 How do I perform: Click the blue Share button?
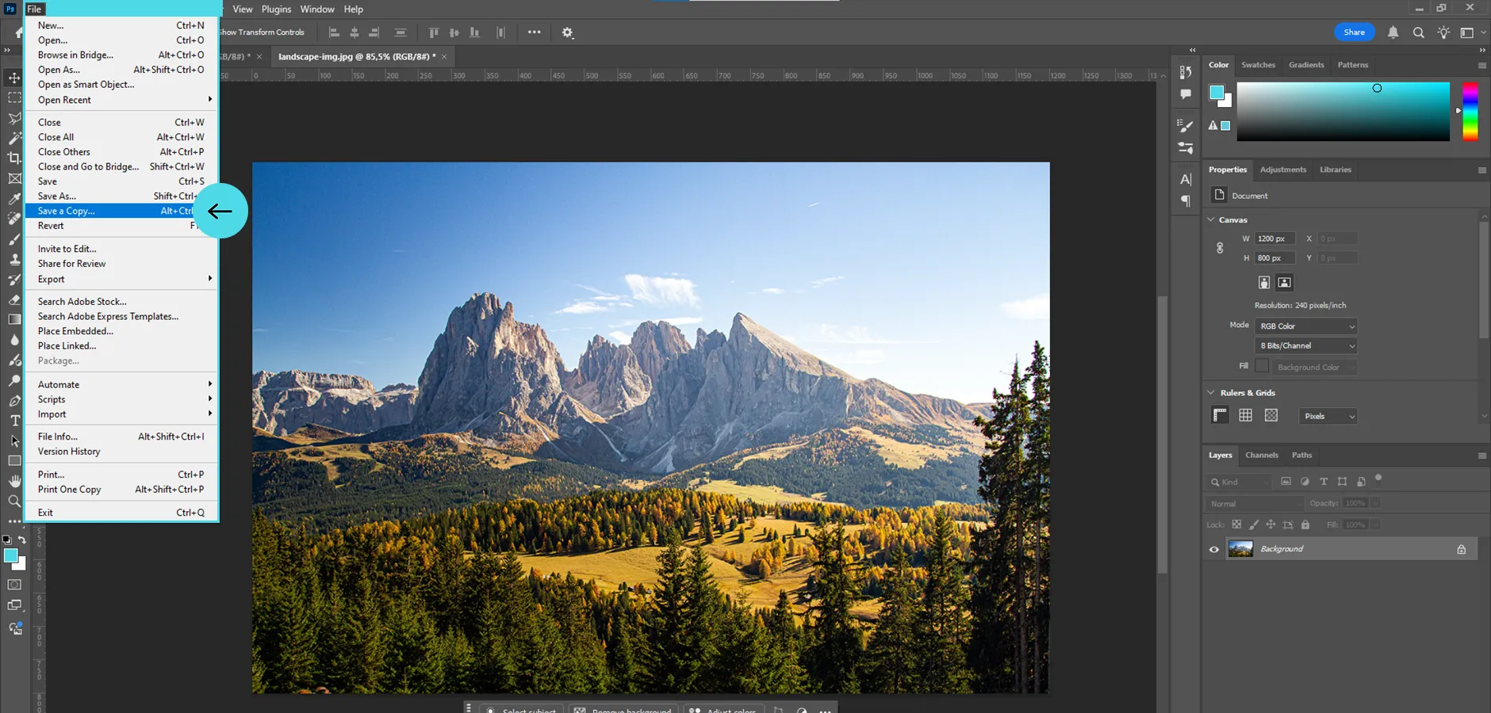tap(1354, 32)
